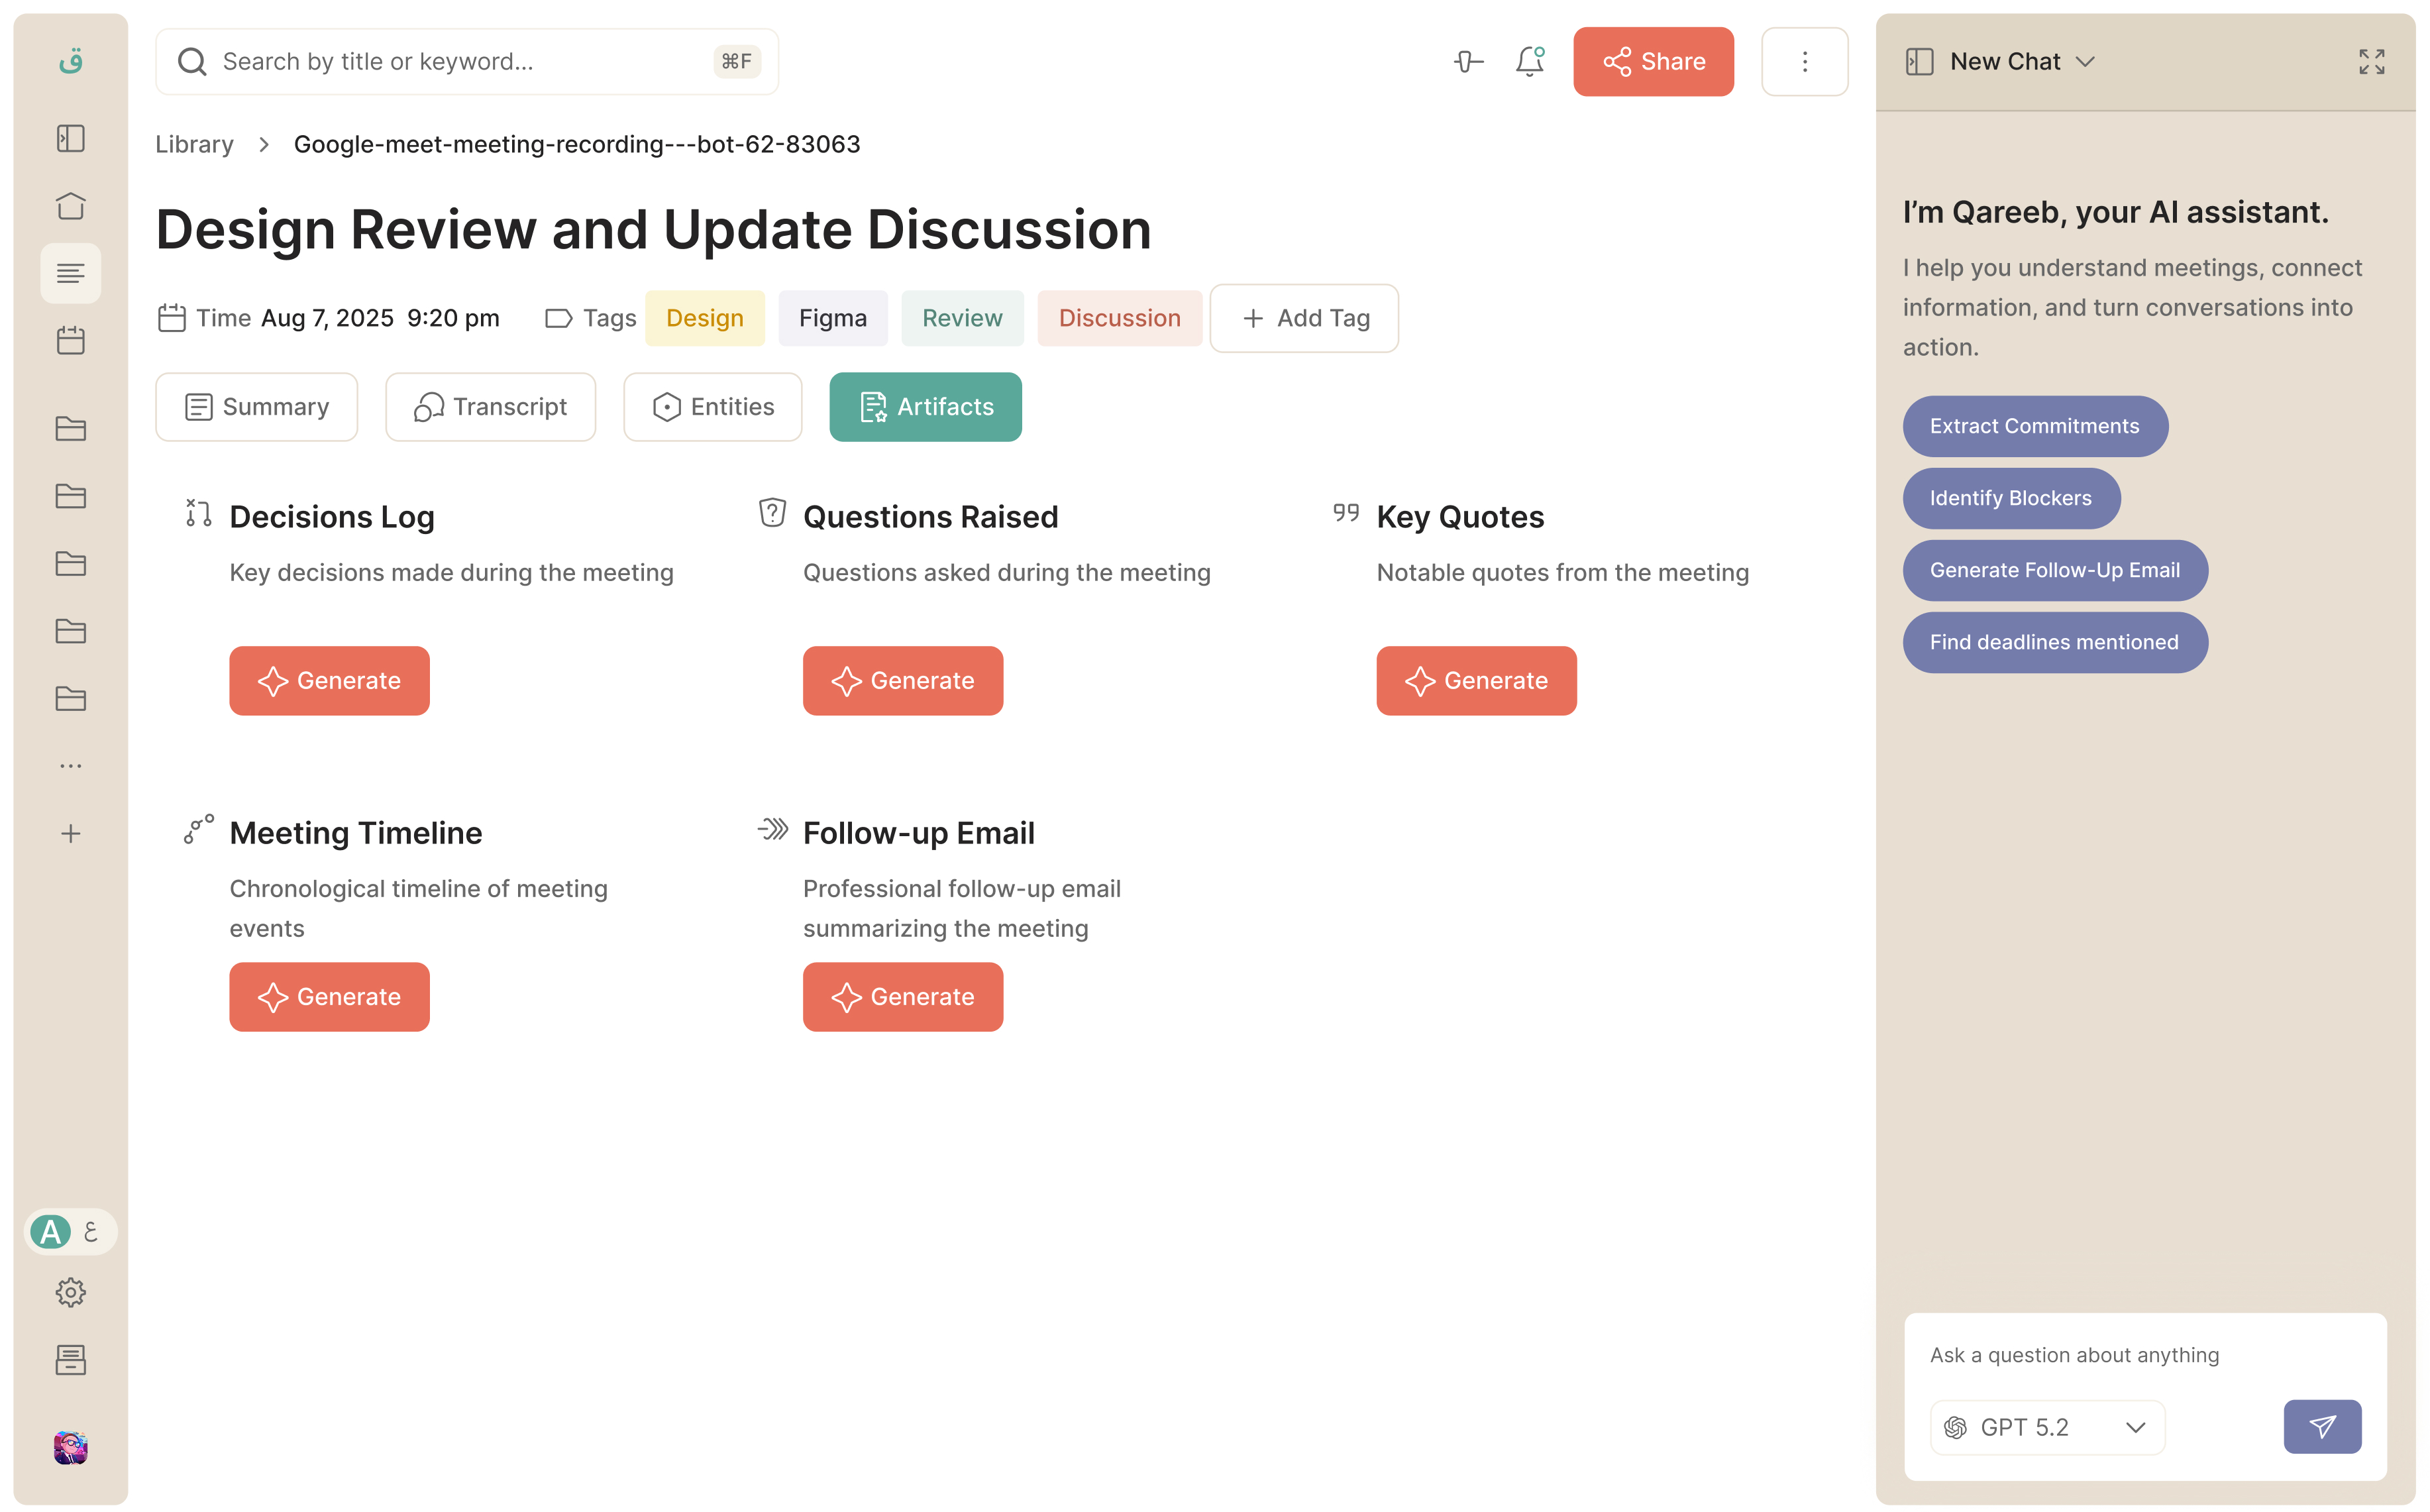The image size is (2430, 1512).
Task: Send the chat message
Action: point(2322,1427)
